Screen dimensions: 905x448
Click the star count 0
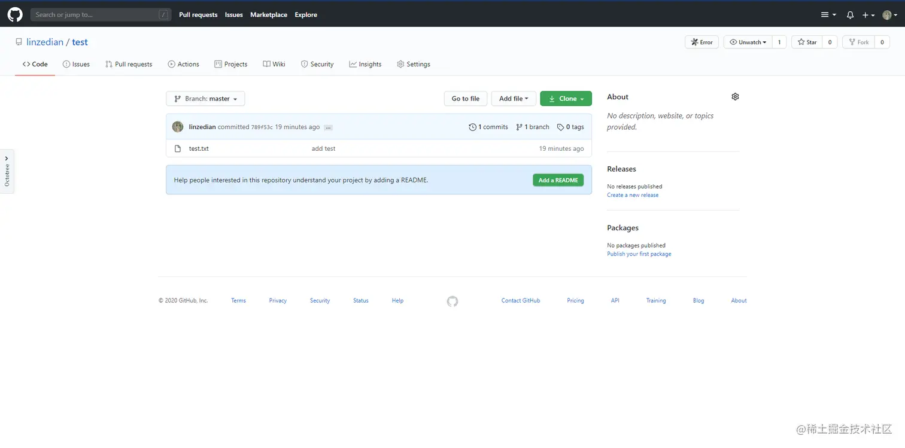(x=830, y=42)
